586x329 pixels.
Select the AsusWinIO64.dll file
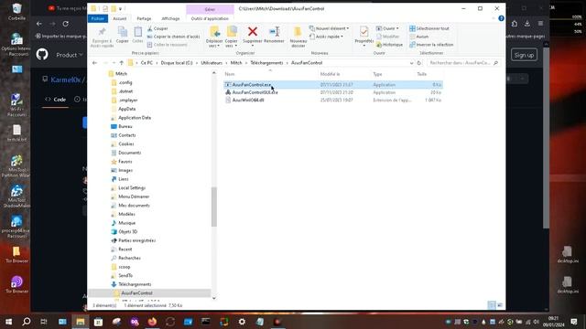[x=248, y=101]
